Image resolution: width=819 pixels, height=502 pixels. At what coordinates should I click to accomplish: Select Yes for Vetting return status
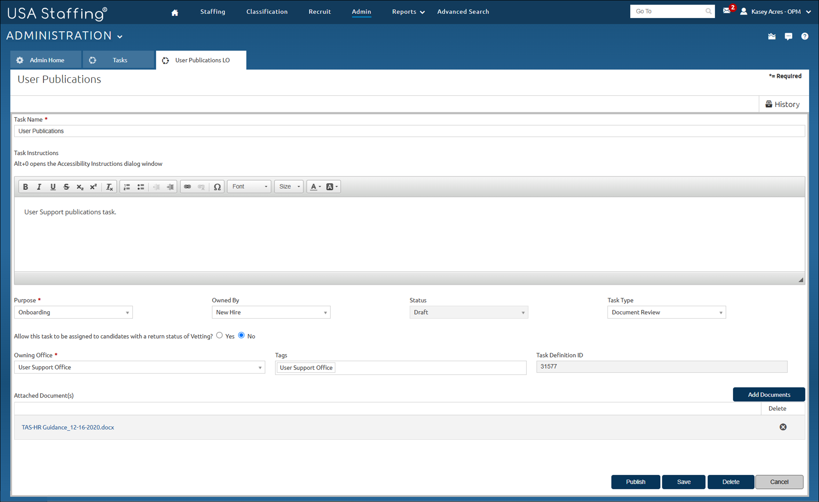coord(219,335)
